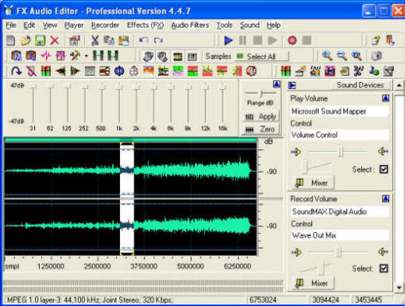
Task: Click the white selected region in waveform
Action: click(x=127, y=199)
